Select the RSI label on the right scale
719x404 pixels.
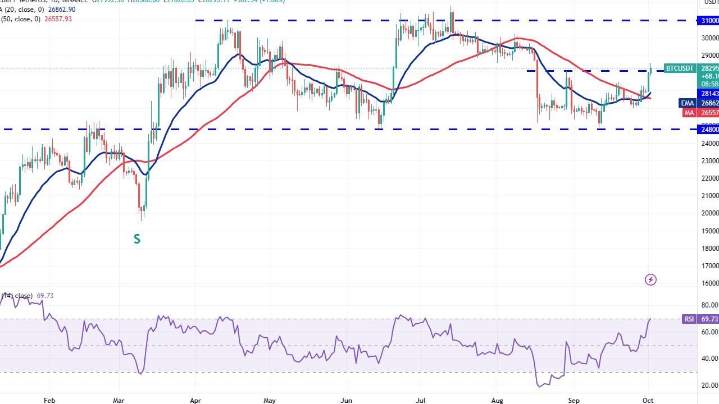coord(689,319)
